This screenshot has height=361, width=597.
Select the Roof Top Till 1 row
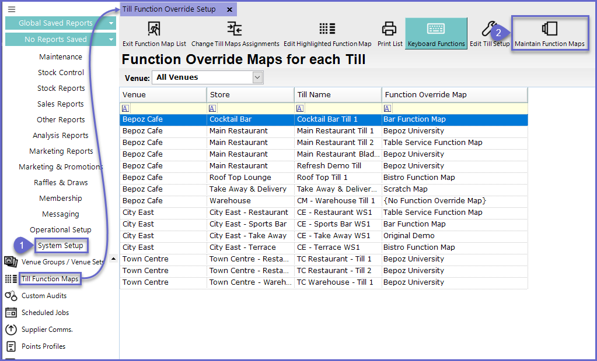point(323,178)
